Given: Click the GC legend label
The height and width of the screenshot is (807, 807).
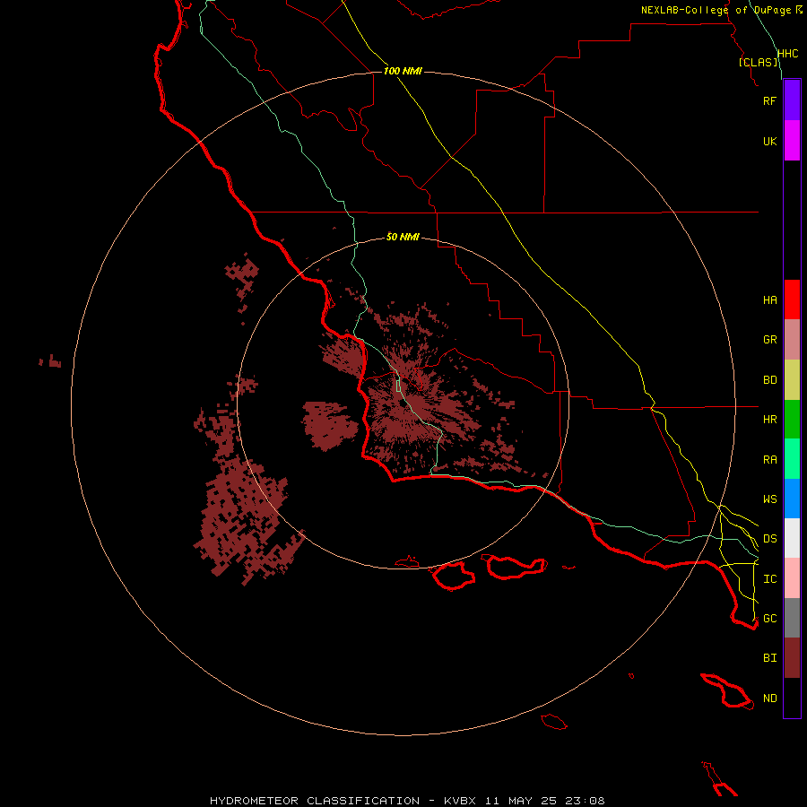Looking at the screenshot, I should (x=769, y=619).
